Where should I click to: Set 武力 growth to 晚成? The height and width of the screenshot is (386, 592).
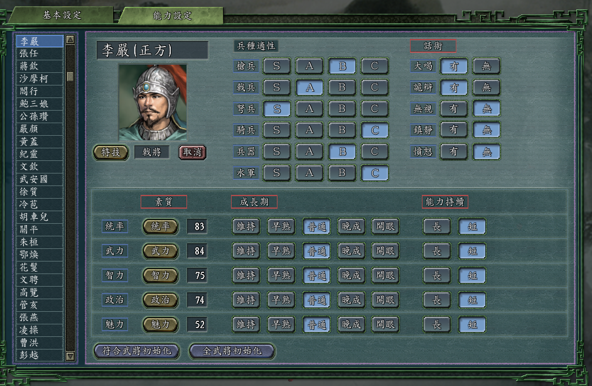point(351,251)
